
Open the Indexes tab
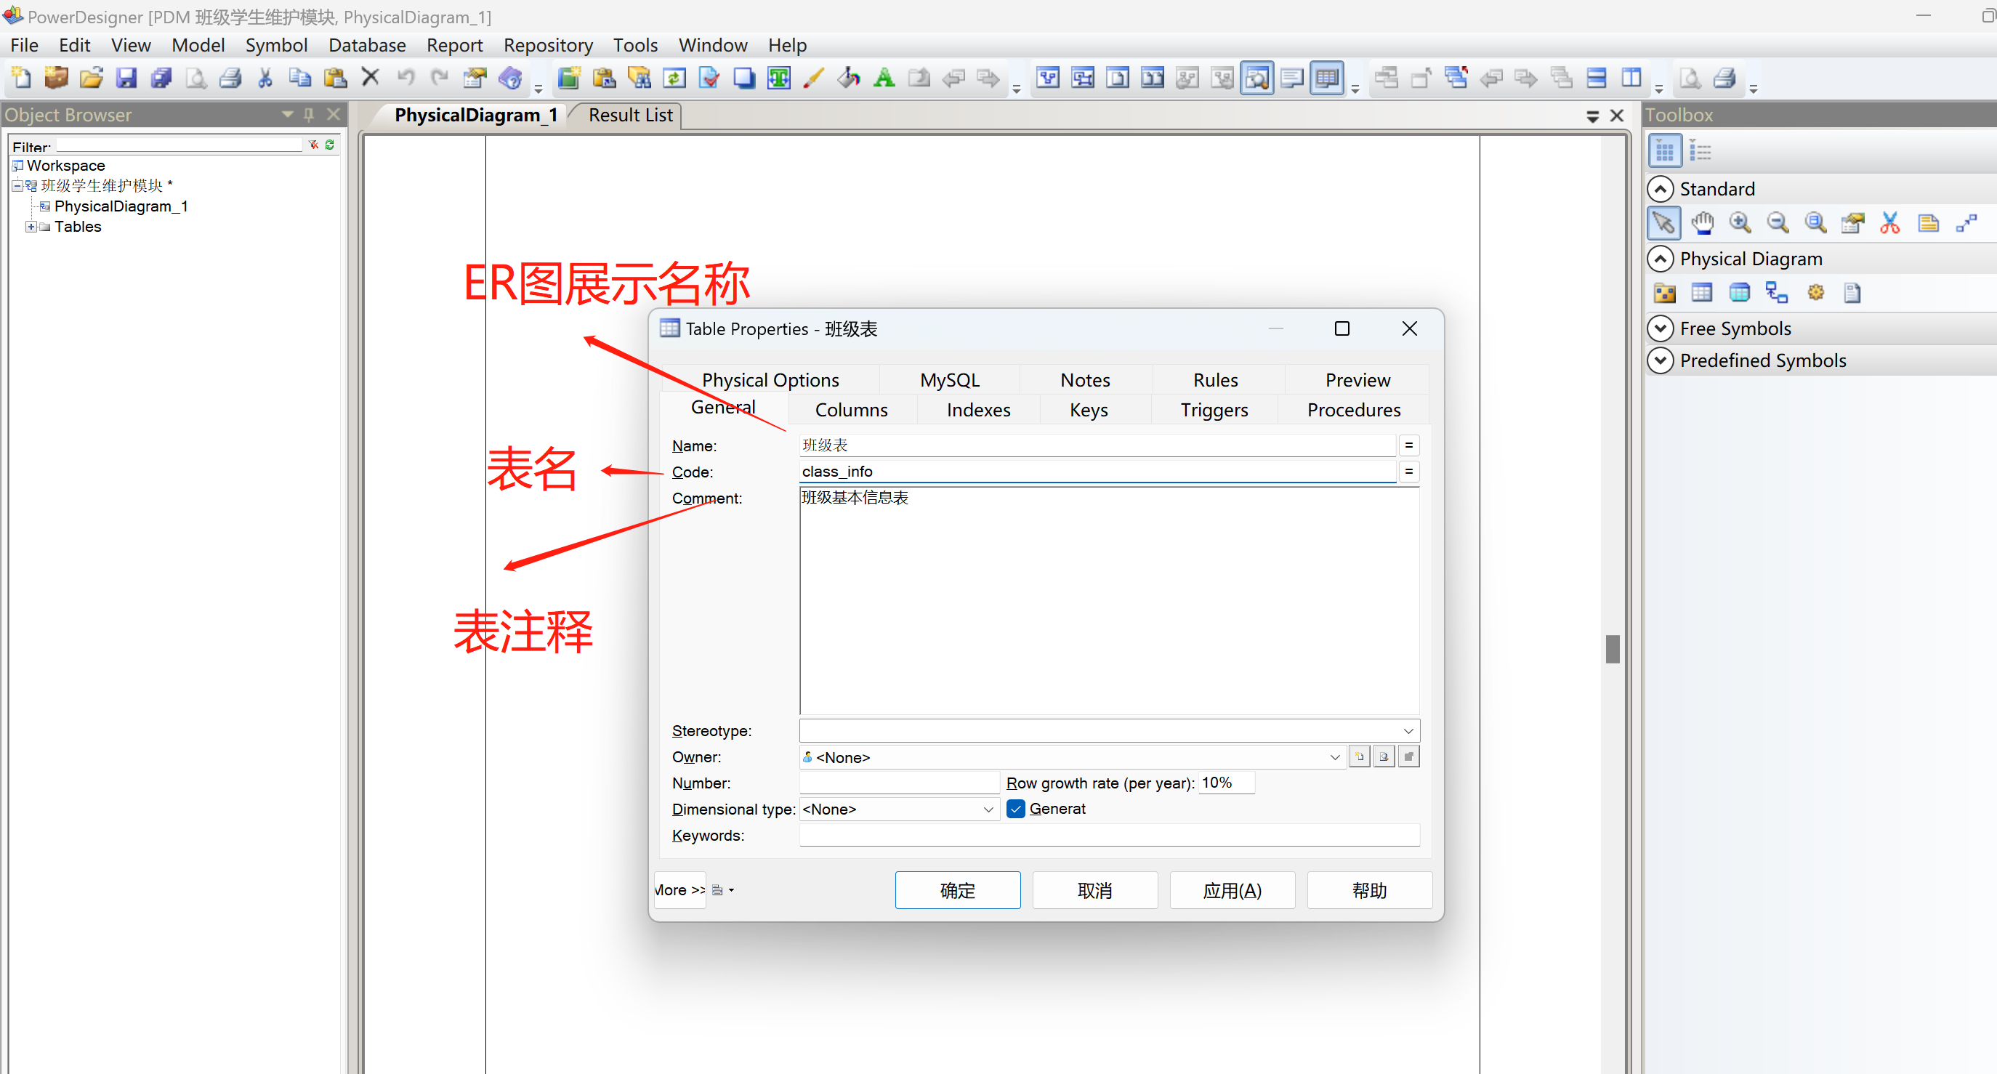(977, 408)
